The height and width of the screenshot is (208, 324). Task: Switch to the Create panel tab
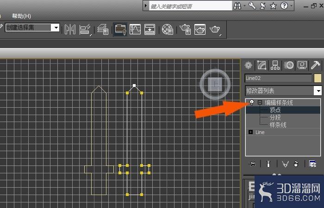[x=248, y=65]
